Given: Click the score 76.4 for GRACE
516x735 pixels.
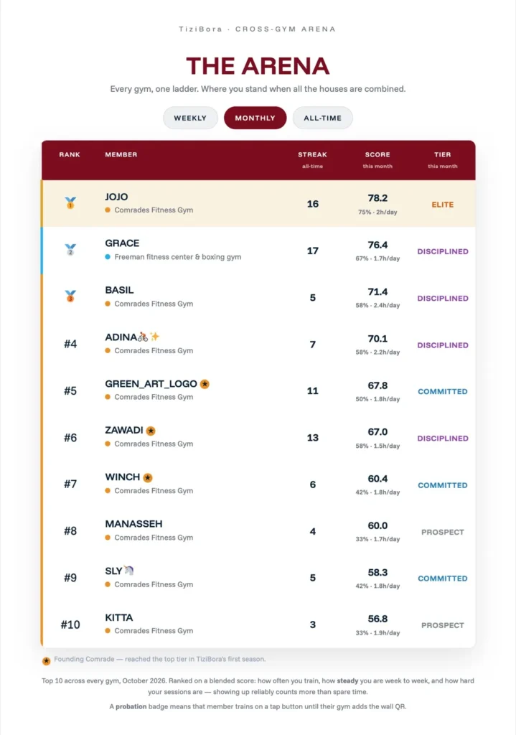Looking at the screenshot, I should click(377, 245).
